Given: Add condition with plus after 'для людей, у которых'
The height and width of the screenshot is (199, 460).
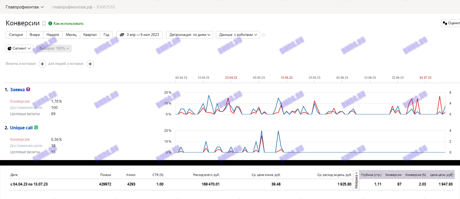Looking at the screenshot, I should tap(90, 64).
